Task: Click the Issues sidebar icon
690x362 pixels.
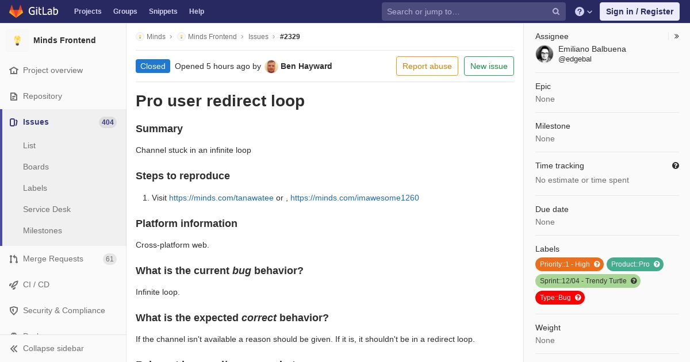Action: coord(14,122)
